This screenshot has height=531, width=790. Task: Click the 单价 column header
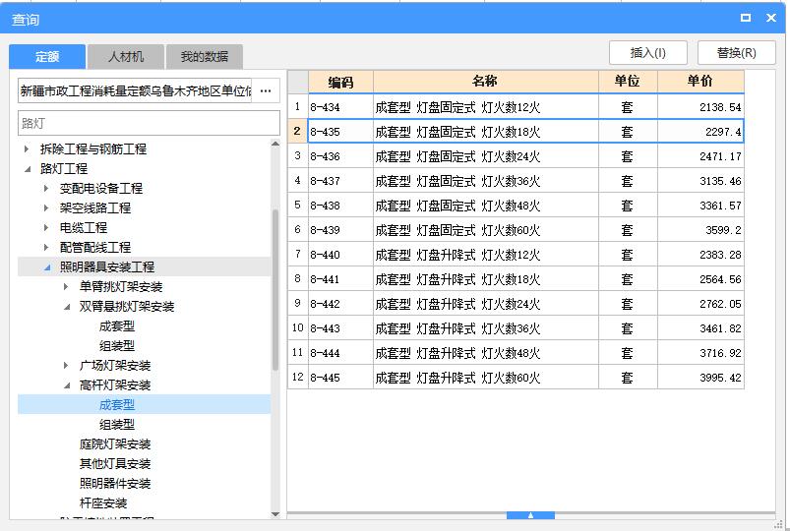pos(700,82)
